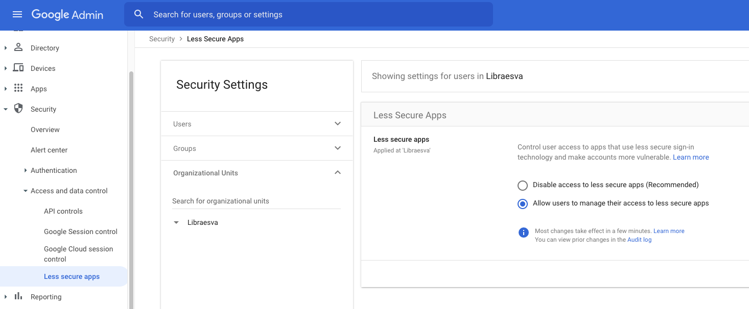Click Learn more after changes take effect

[x=669, y=231]
